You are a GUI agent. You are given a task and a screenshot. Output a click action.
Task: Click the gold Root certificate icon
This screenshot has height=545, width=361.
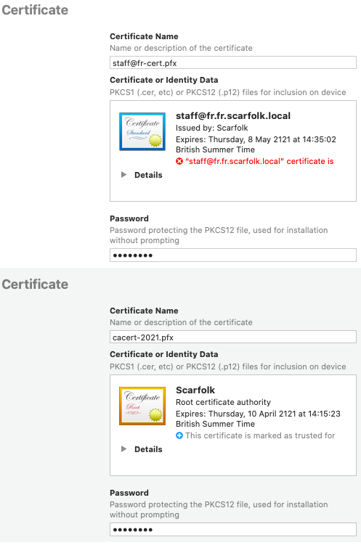pos(142,406)
